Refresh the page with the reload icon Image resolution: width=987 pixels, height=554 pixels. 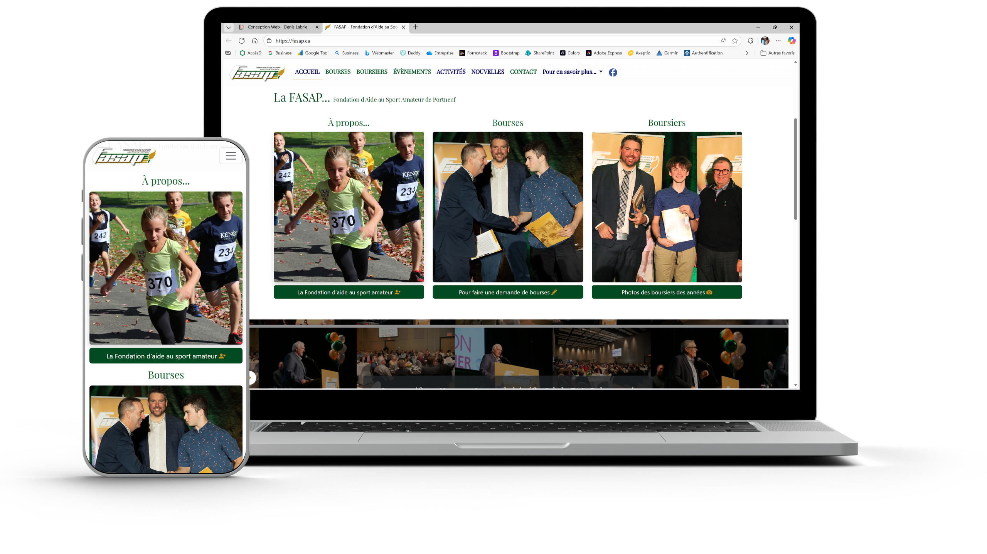coord(242,41)
